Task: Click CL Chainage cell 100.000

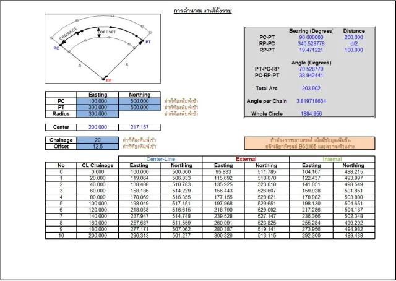Action: point(98,204)
